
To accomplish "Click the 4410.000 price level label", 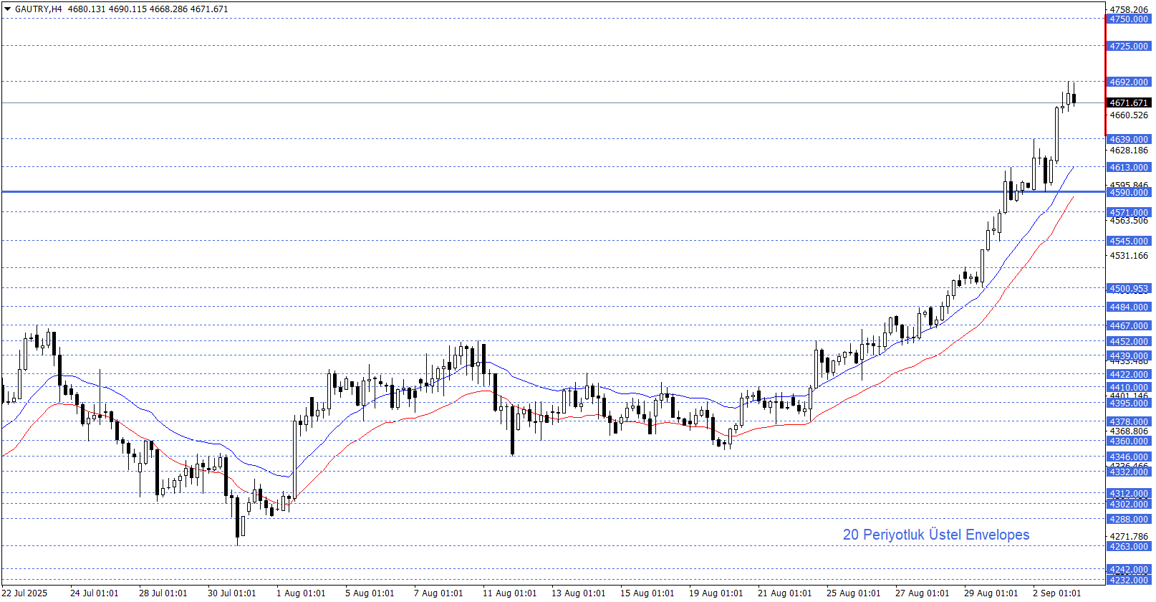I will 1129,388.
